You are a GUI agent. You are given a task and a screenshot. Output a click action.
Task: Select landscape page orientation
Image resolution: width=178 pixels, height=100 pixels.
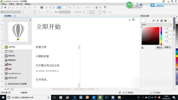tap(43, 12)
